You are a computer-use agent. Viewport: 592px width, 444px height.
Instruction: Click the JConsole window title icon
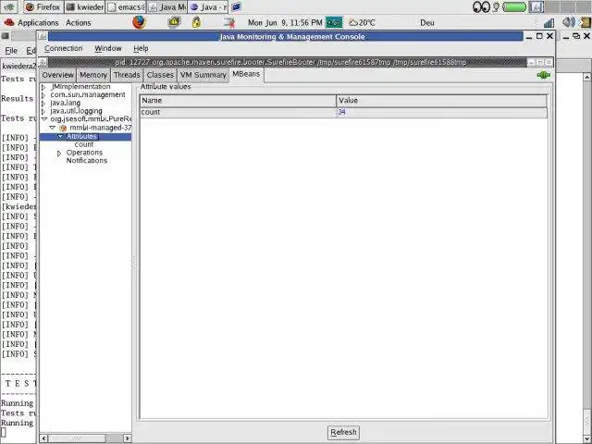pyautogui.click(x=43, y=37)
